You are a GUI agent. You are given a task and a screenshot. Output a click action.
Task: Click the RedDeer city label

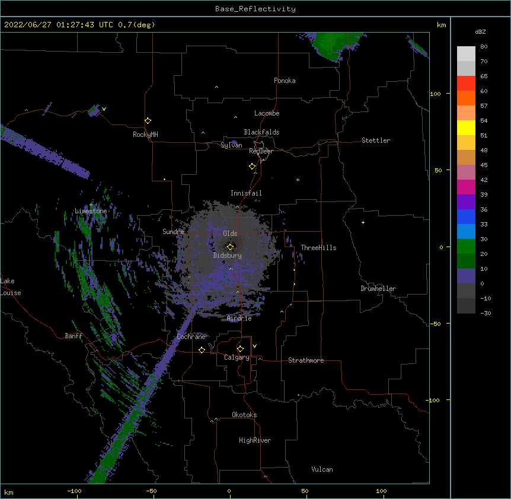point(261,151)
